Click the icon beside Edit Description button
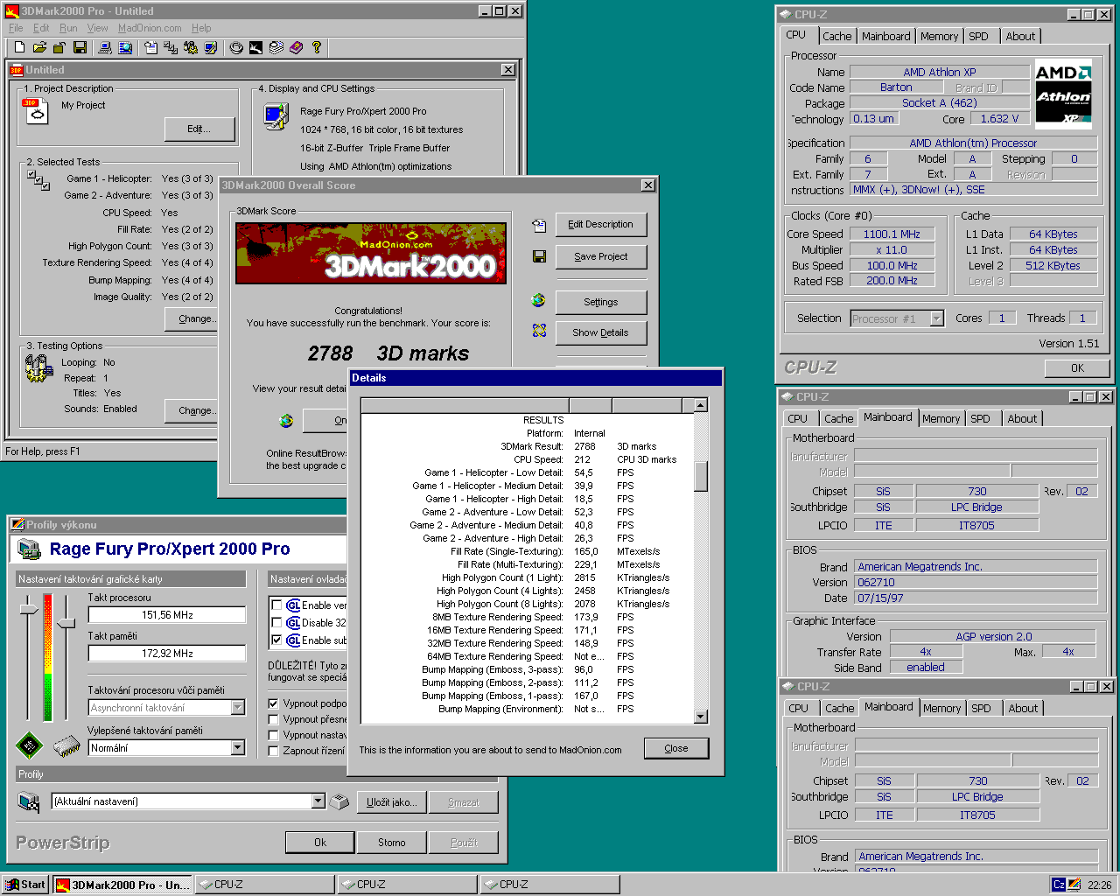This screenshot has height=896, width=1120. point(539,225)
